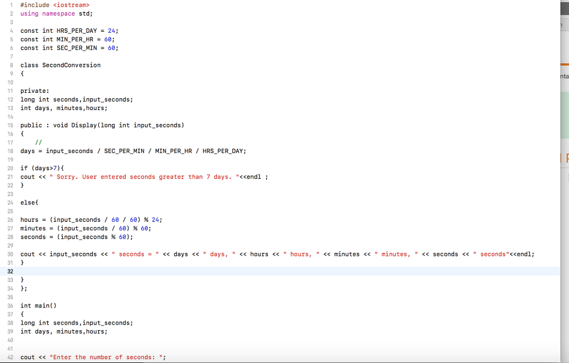Select the using namespace std statement
Viewport: 569px width, 363px height.
click(x=54, y=13)
